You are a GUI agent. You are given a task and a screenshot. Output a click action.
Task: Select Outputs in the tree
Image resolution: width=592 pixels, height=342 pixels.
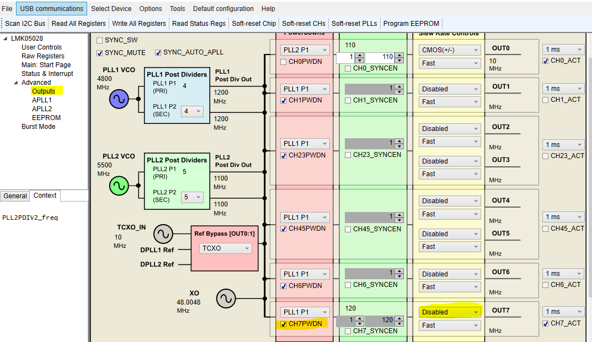44,91
